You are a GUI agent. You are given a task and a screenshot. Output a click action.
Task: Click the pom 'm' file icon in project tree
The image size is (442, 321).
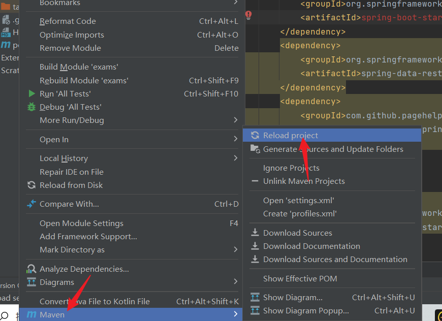coord(6,45)
